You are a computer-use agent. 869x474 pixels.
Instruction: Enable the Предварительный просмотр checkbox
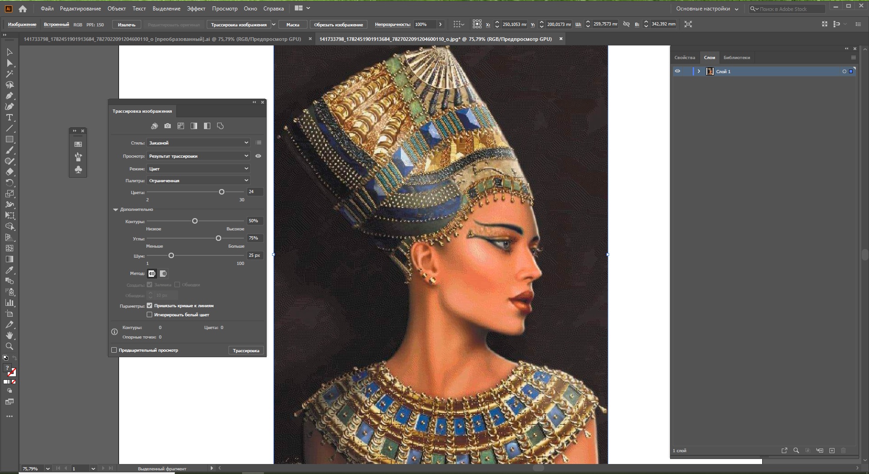114,350
